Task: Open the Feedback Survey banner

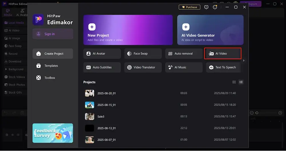Action: (x=53, y=133)
